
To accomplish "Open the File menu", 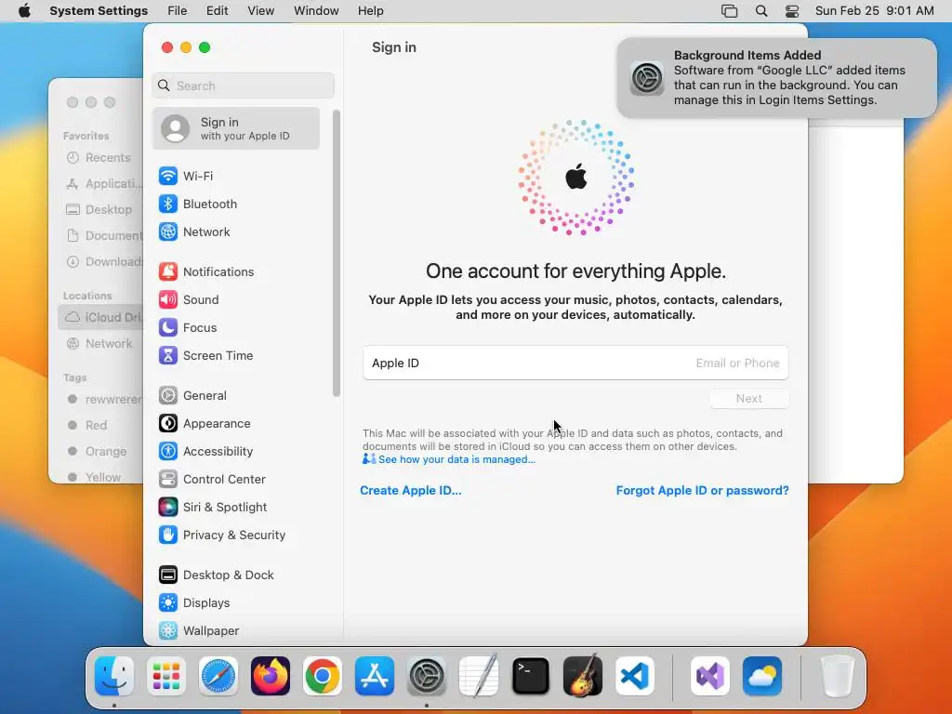I will (178, 11).
